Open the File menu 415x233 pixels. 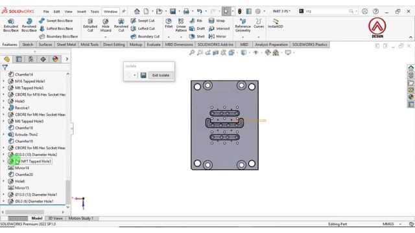click(x=46, y=12)
